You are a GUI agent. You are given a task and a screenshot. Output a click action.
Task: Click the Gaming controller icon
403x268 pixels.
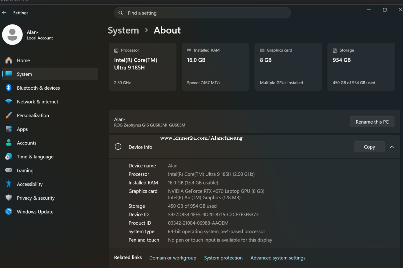pos(9,170)
